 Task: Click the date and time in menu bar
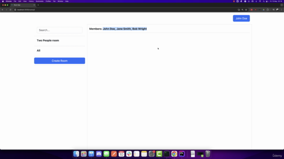click(276, 1)
